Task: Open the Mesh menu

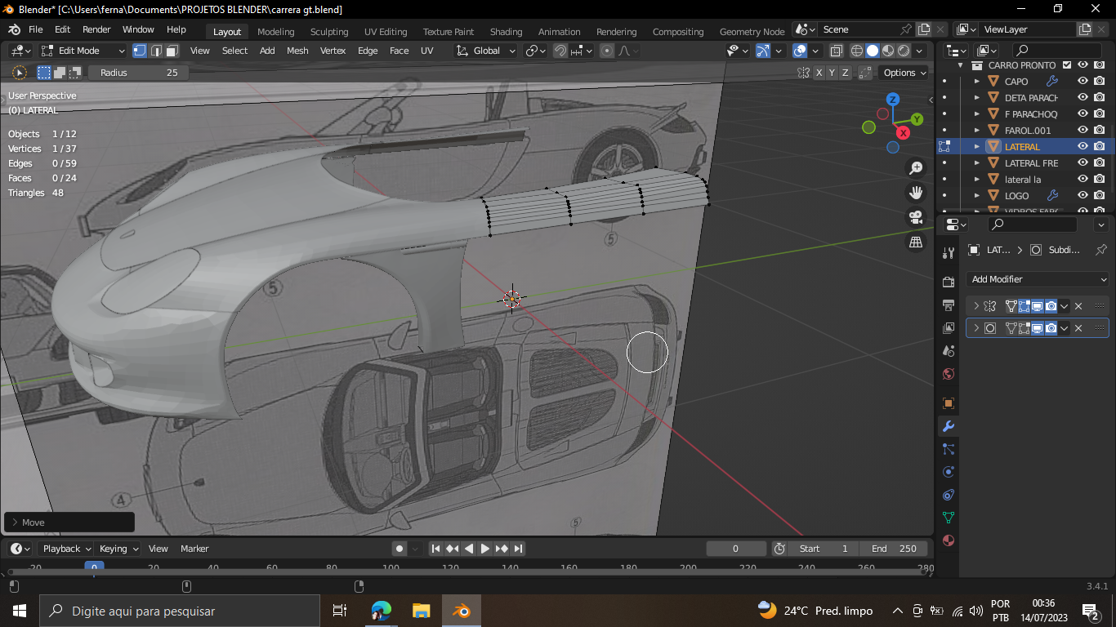Action: click(297, 51)
